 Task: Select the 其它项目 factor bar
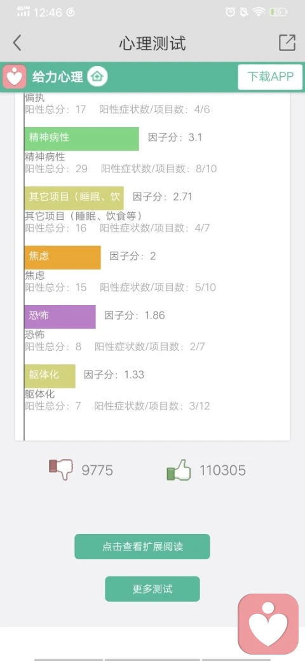pyautogui.click(x=74, y=198)
